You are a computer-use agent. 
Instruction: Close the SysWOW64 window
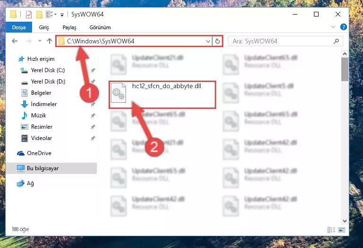tap(338, 14)
